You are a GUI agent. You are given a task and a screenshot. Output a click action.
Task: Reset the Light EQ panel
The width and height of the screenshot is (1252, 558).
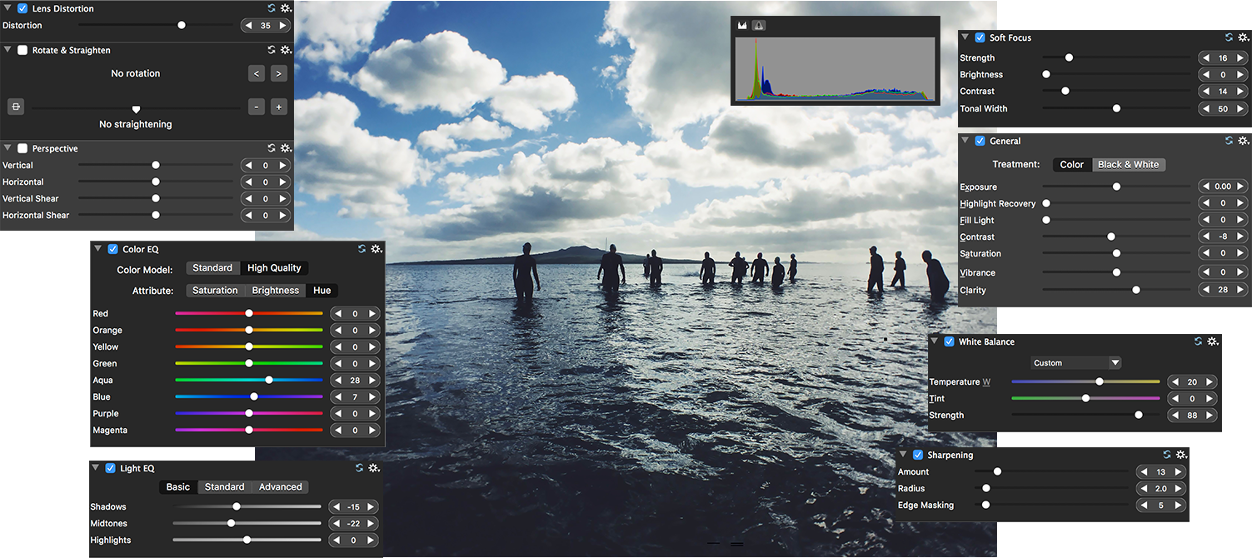[360, 468]
